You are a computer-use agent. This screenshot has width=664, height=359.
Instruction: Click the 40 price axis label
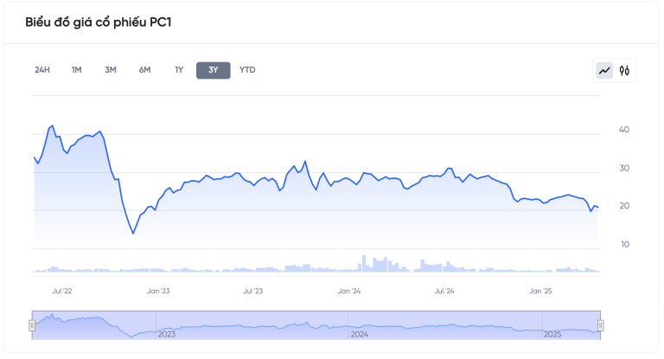point(623,130)
